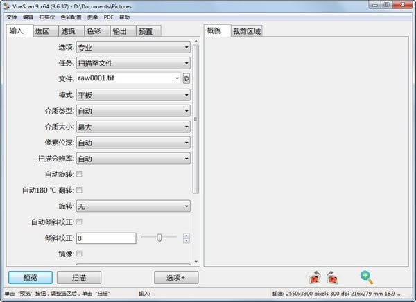416x302 pixels.
Task: Check the 镜像 option
Action: (x=79, y=254)
